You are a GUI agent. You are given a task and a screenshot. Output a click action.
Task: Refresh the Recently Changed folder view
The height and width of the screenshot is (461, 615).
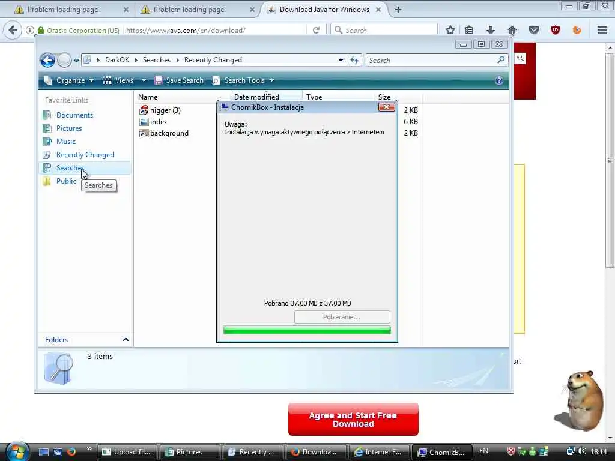pyautogui.click(x=354, y=61)
